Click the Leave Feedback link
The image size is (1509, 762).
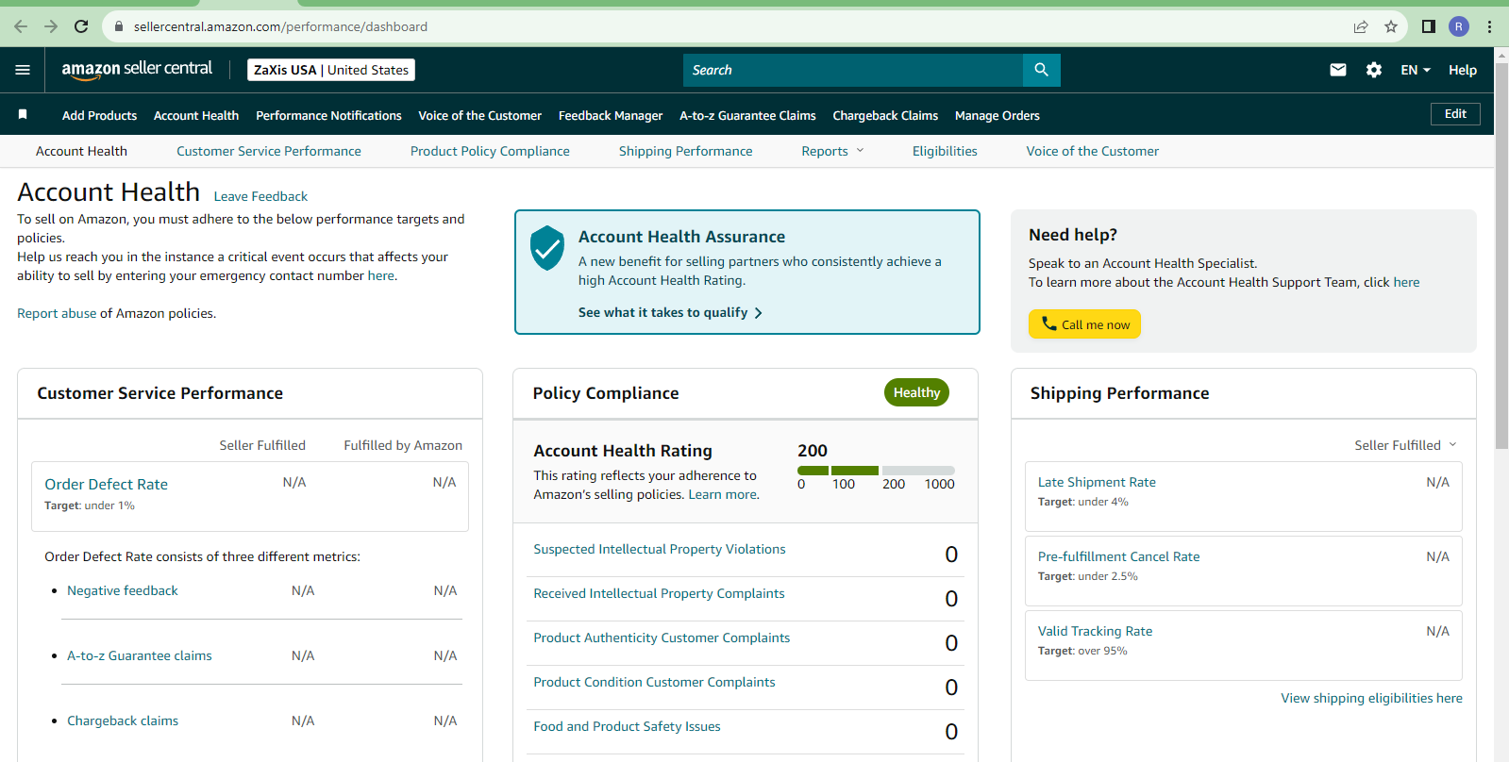[260, 196]
